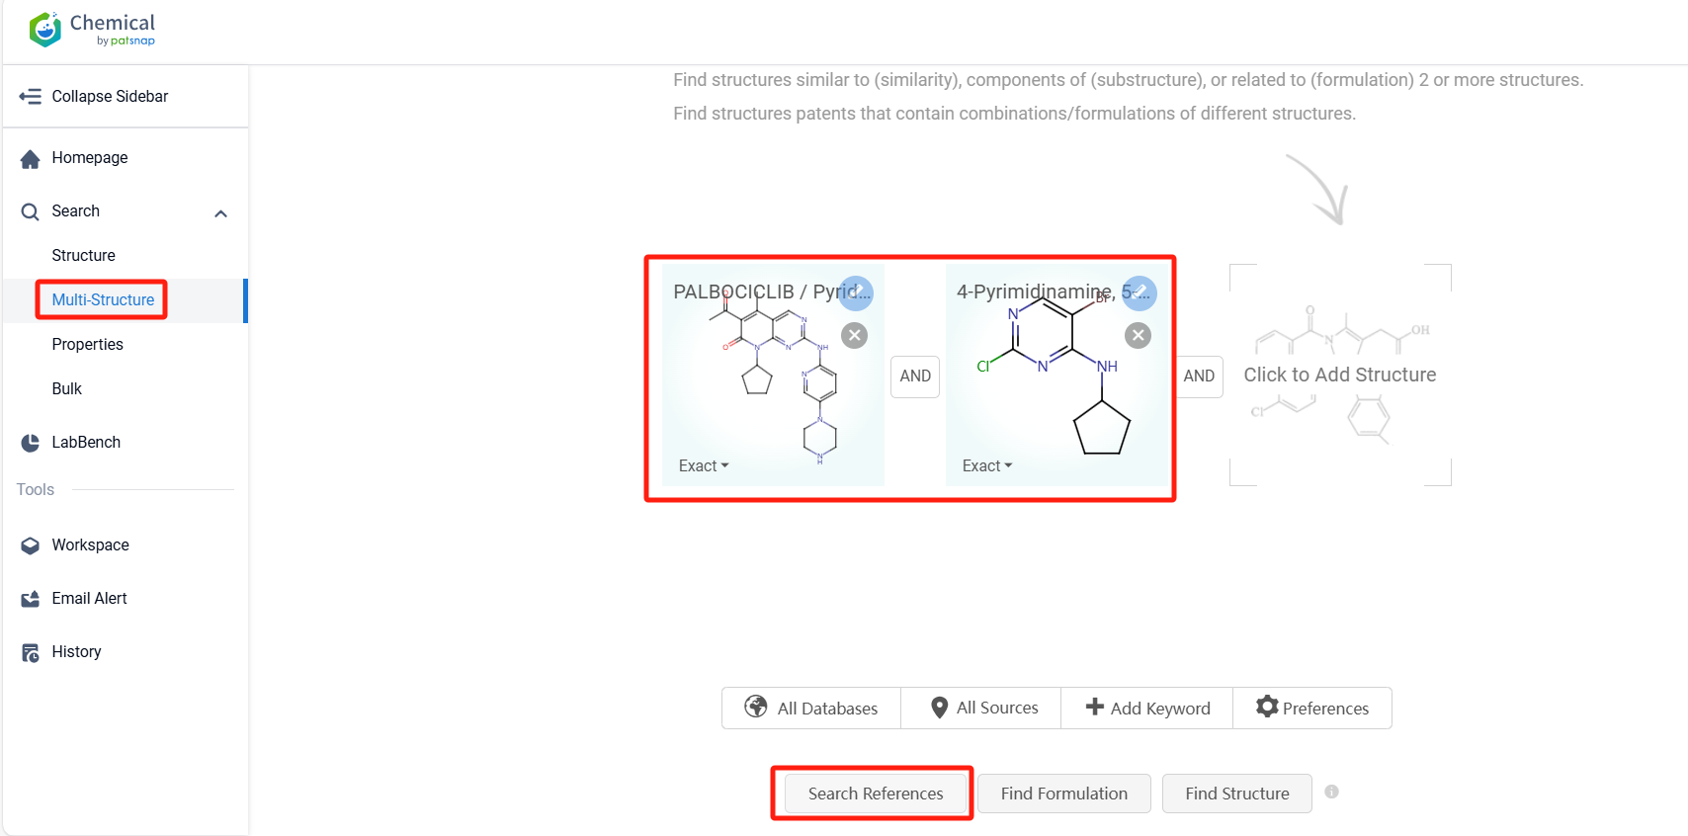The width and height of the screenshot is (1688, 836).
Task: Open LabBench from the sidebar
Action: tap(86, 443)
